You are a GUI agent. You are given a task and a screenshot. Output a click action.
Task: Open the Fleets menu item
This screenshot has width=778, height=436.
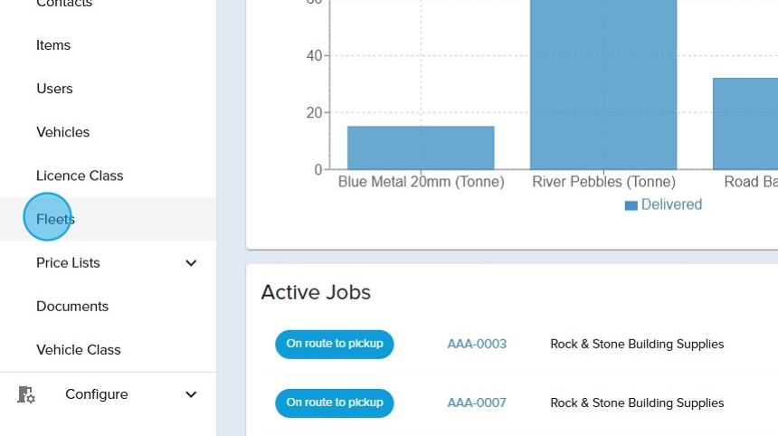(x=55, y=219)
